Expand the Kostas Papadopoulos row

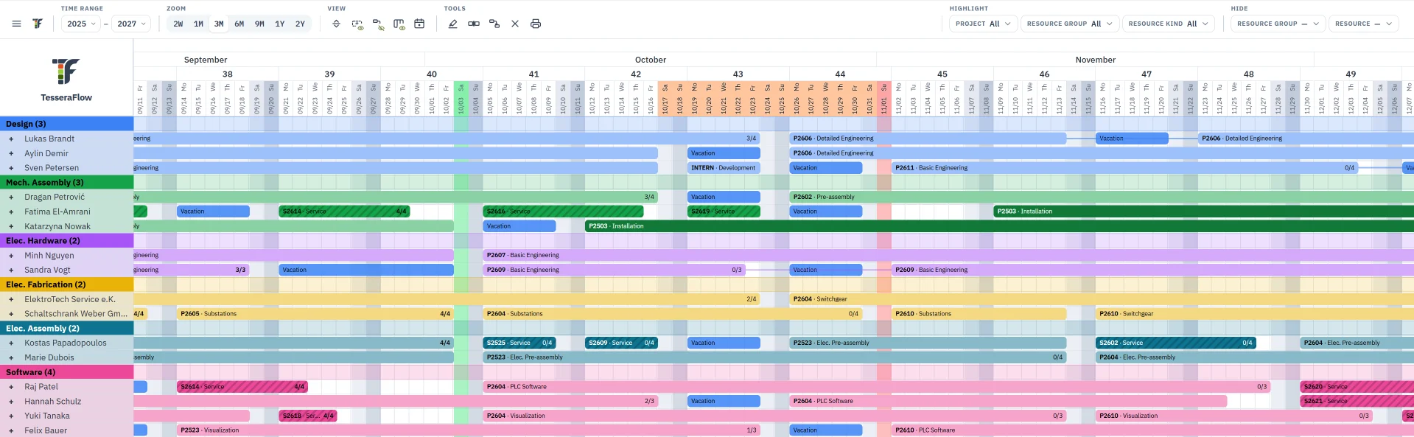click(x=11, y=343)
